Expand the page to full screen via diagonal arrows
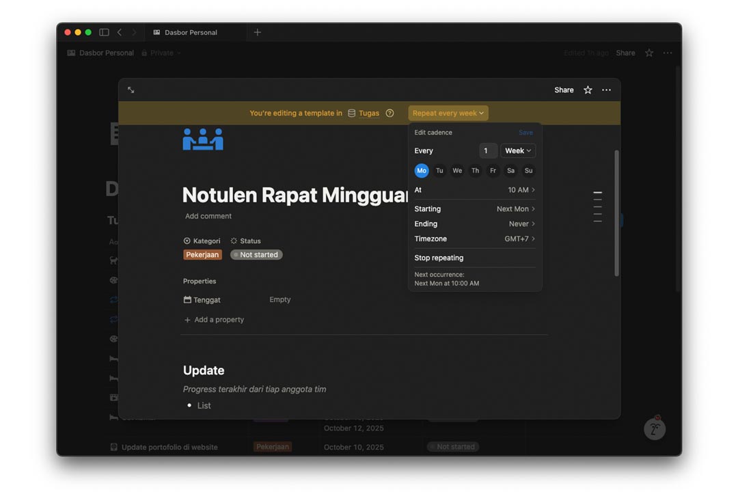The image size is (738, 492). coord(131,90)
